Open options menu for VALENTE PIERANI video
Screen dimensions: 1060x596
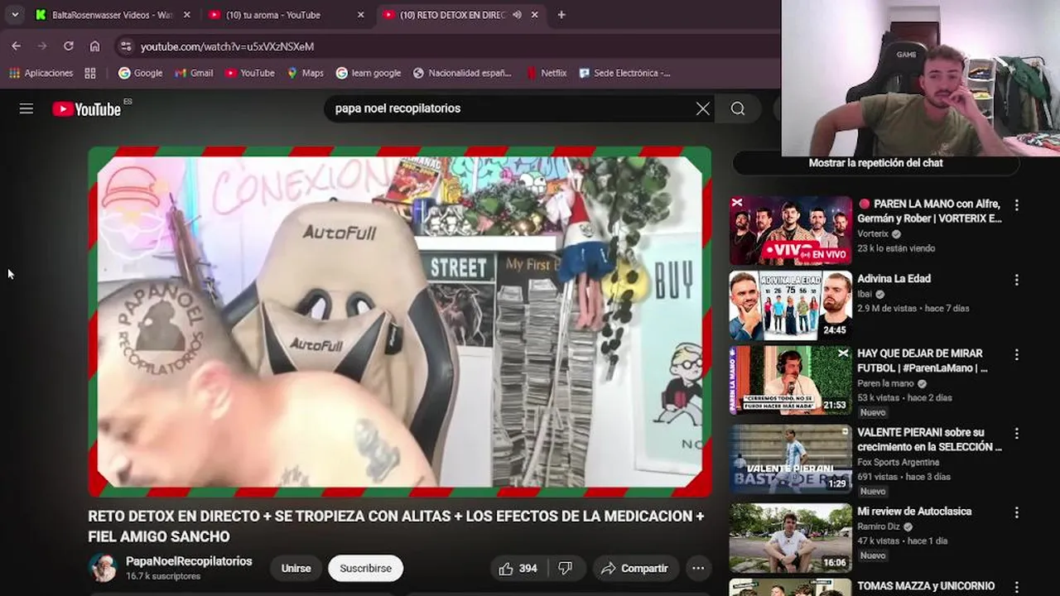coord(1016,434)
